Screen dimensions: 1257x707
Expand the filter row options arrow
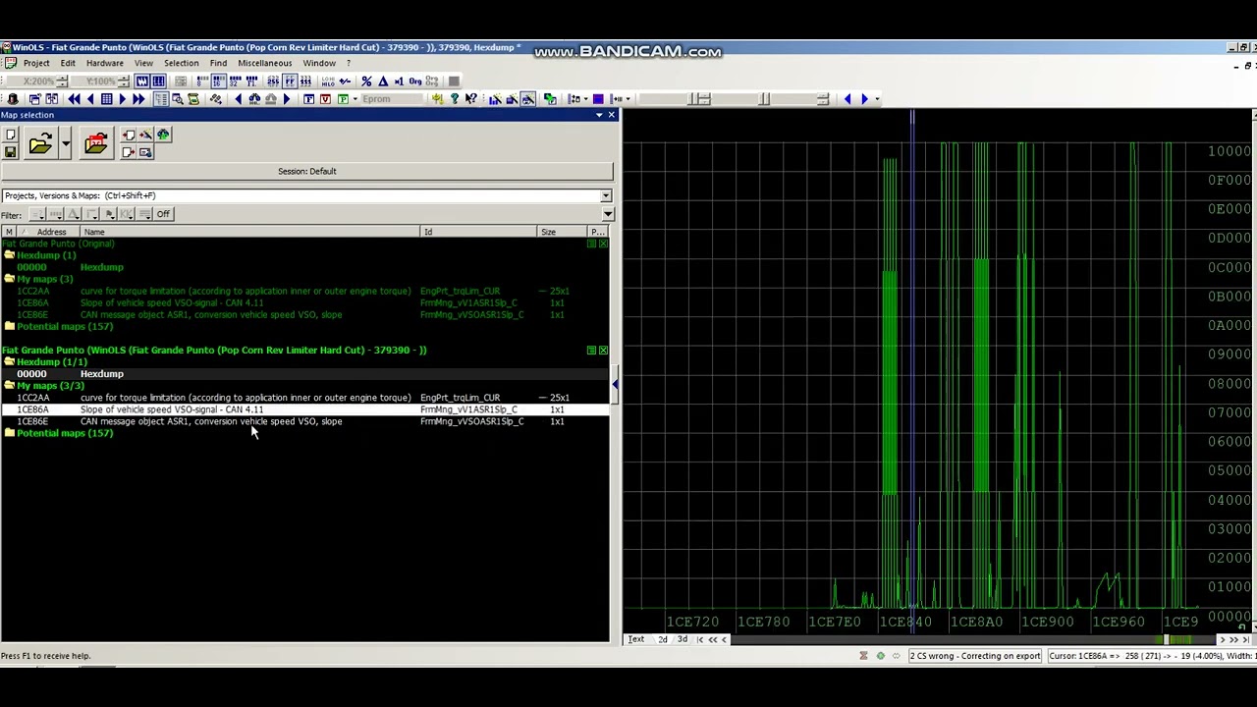pos(607,214)
